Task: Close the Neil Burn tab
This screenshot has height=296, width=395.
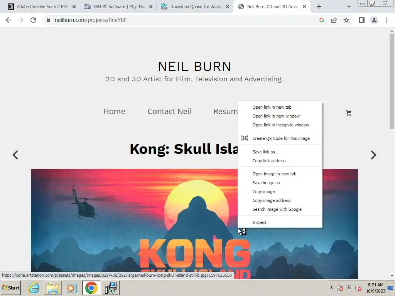Action: point(304,7)
